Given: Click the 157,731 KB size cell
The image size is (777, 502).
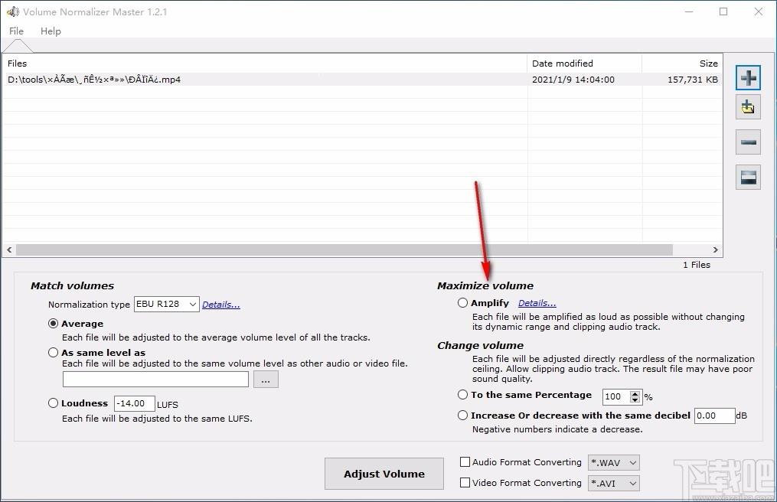Looking at the screenshot, I should pos(692,80).
